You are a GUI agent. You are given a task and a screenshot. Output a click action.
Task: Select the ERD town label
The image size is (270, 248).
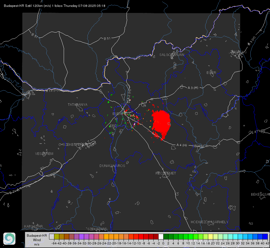[x=113, y=126]
